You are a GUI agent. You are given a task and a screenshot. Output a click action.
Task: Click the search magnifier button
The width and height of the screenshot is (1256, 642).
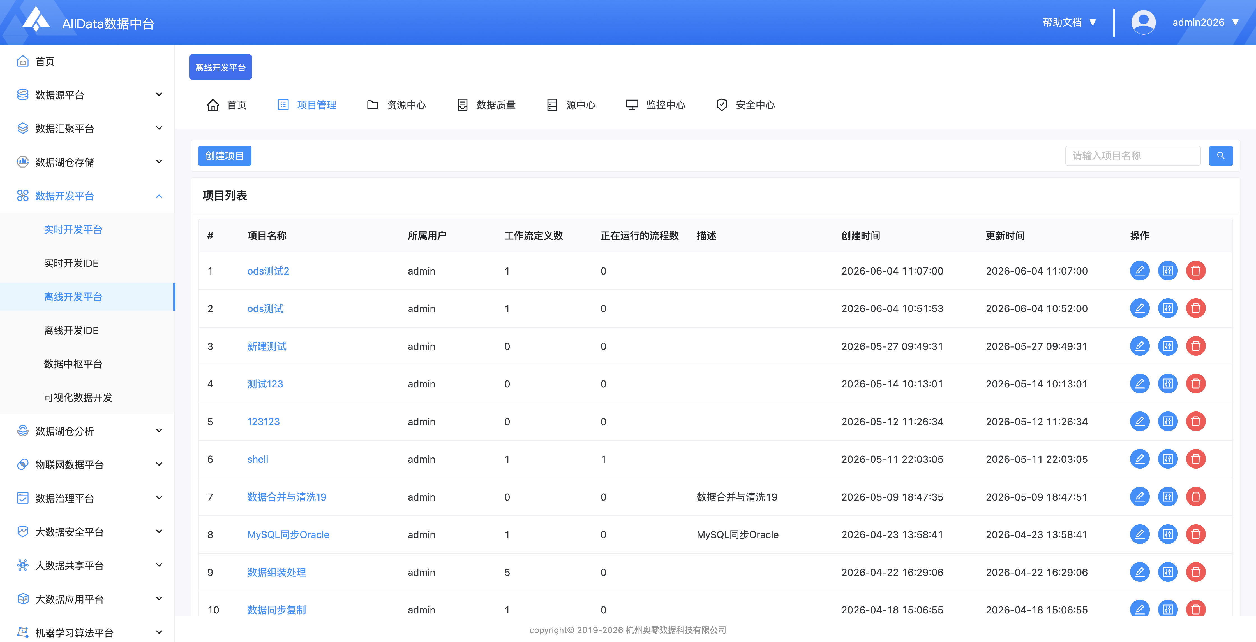pos(1220,156)
